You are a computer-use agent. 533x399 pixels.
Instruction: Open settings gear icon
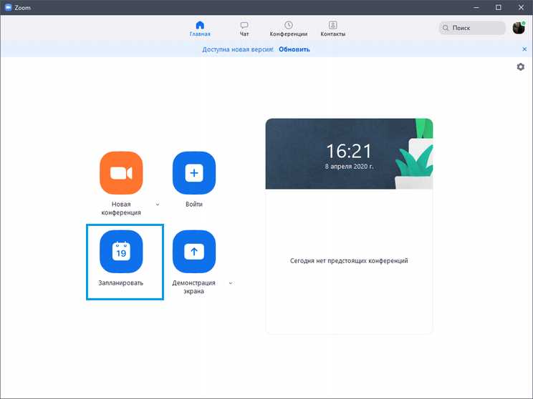click(x=520, y=66)
